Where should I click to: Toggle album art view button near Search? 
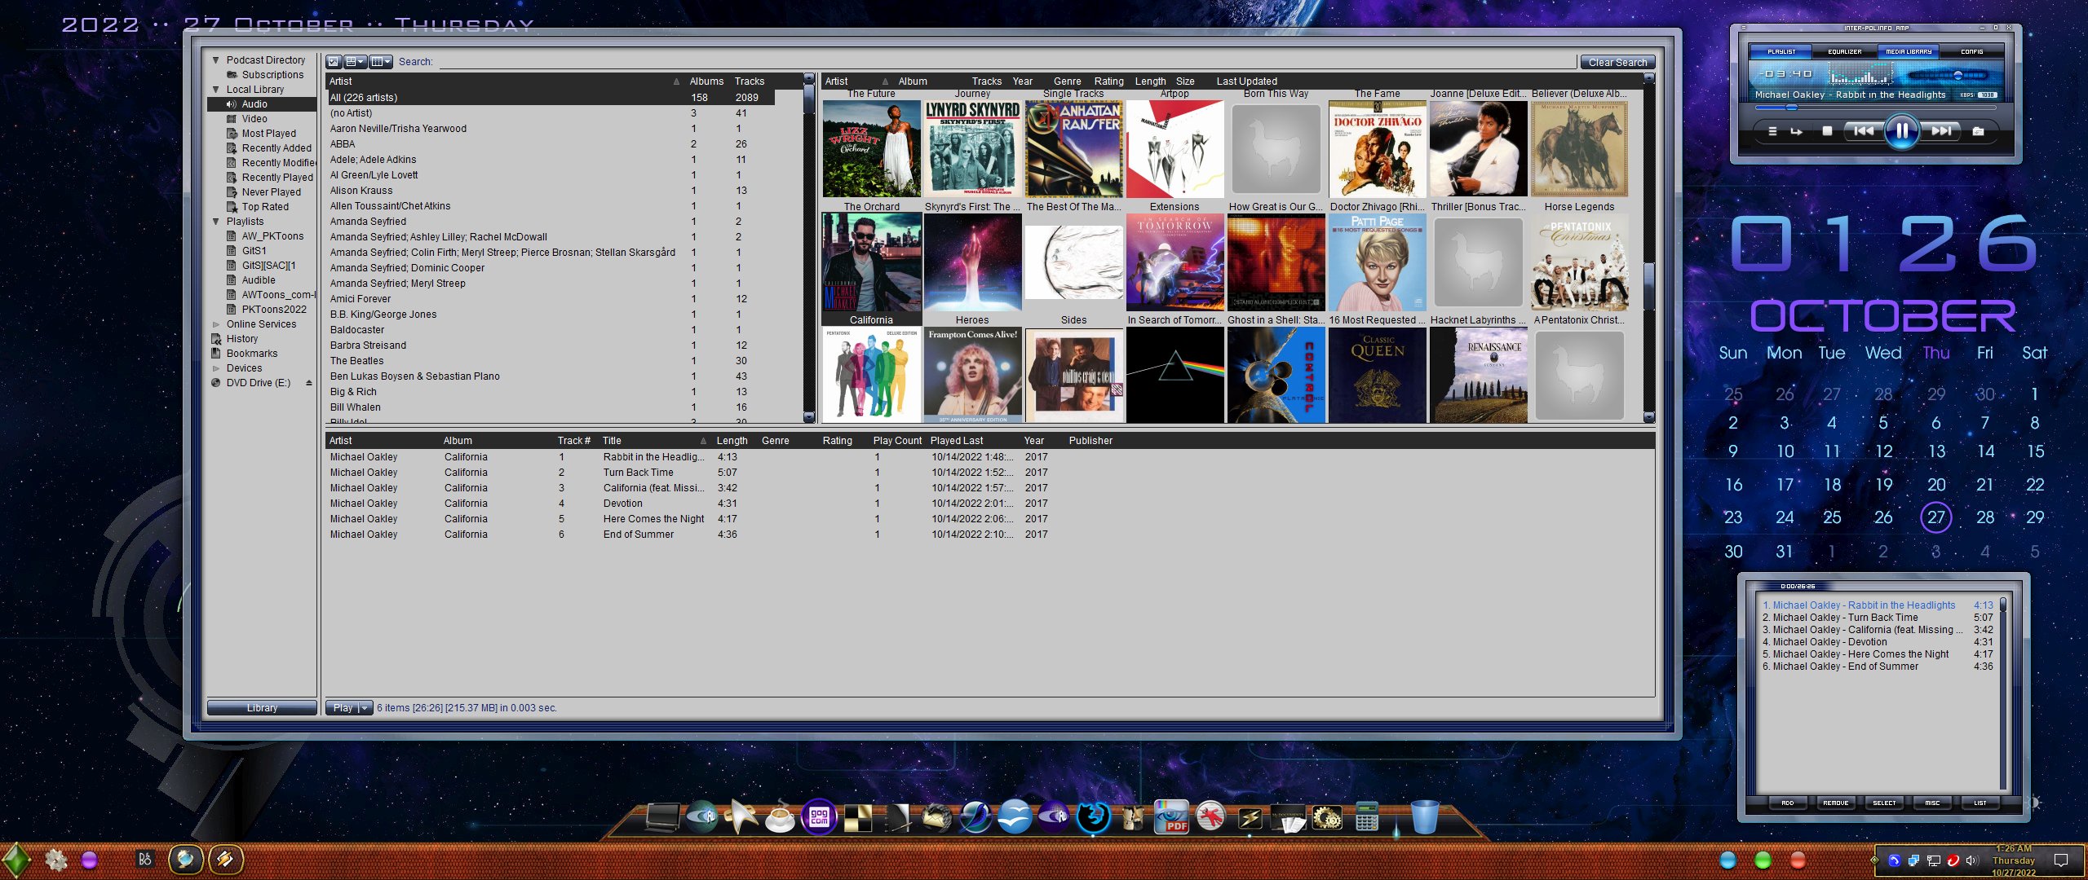(334, 61)
